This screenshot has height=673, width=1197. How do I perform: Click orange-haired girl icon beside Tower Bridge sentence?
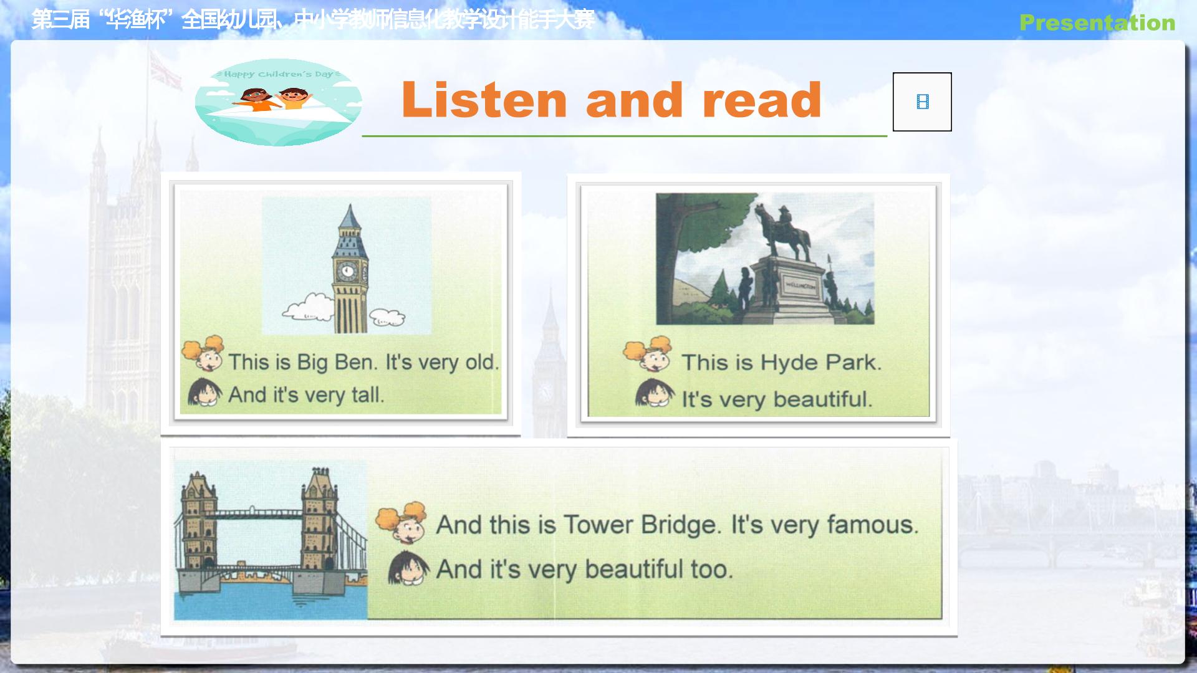click(x=401, y=522)
